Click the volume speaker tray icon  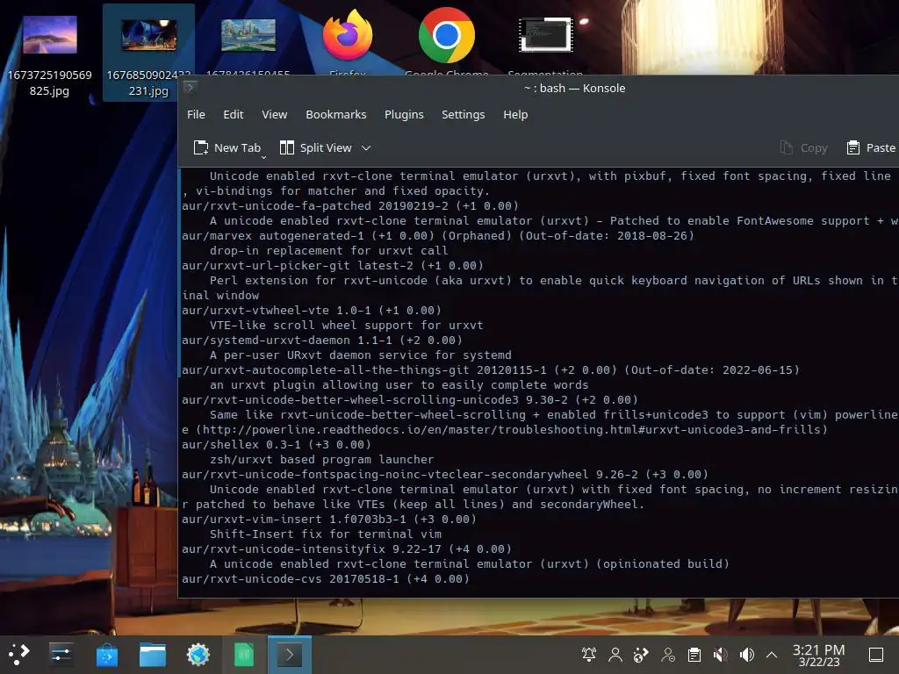coord(746,655)
